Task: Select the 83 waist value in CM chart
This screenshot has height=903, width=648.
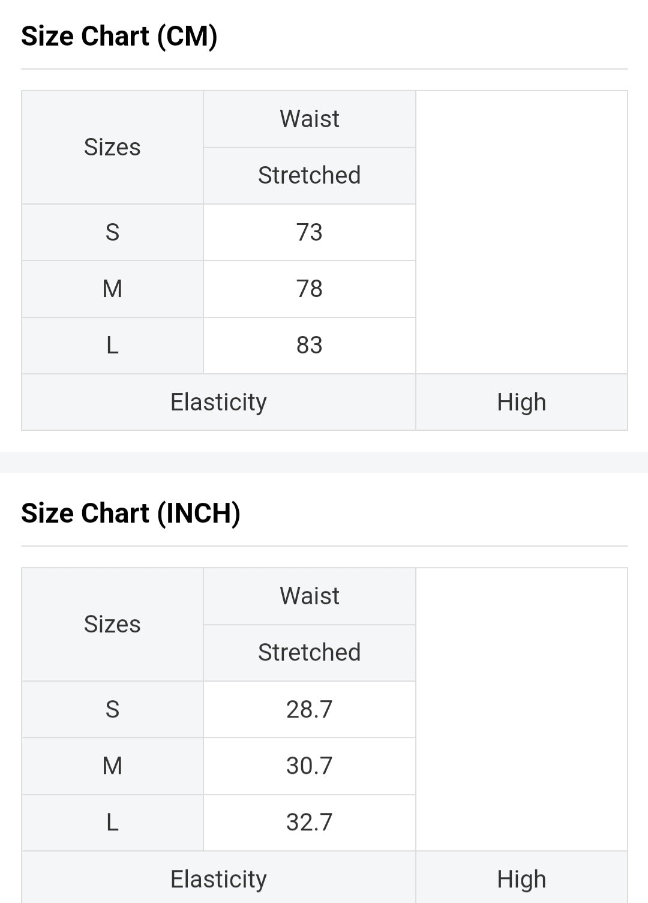Action: [x=309, y=345]
